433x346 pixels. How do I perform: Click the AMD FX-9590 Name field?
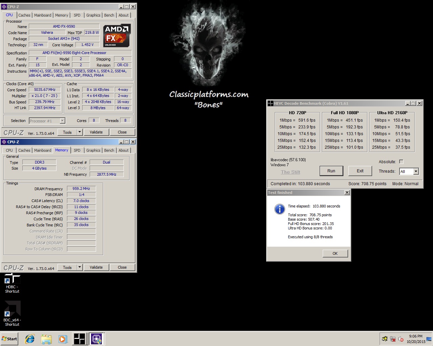(x=64, y=26)
